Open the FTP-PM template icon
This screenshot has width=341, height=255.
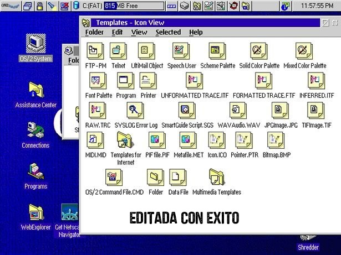95,51
